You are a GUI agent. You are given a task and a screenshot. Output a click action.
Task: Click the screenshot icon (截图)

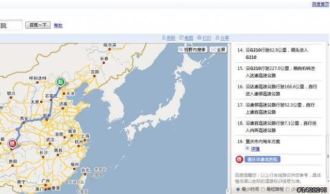point(181,38)
